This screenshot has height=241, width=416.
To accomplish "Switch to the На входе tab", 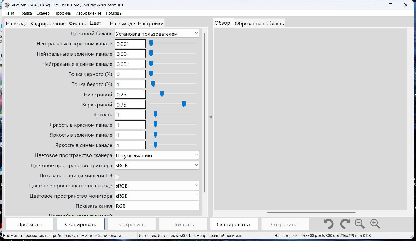I will [x=17, y=23].
